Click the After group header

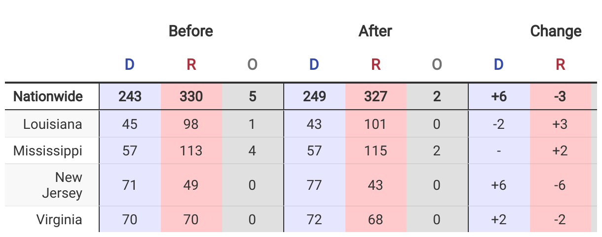pos(376,31)
